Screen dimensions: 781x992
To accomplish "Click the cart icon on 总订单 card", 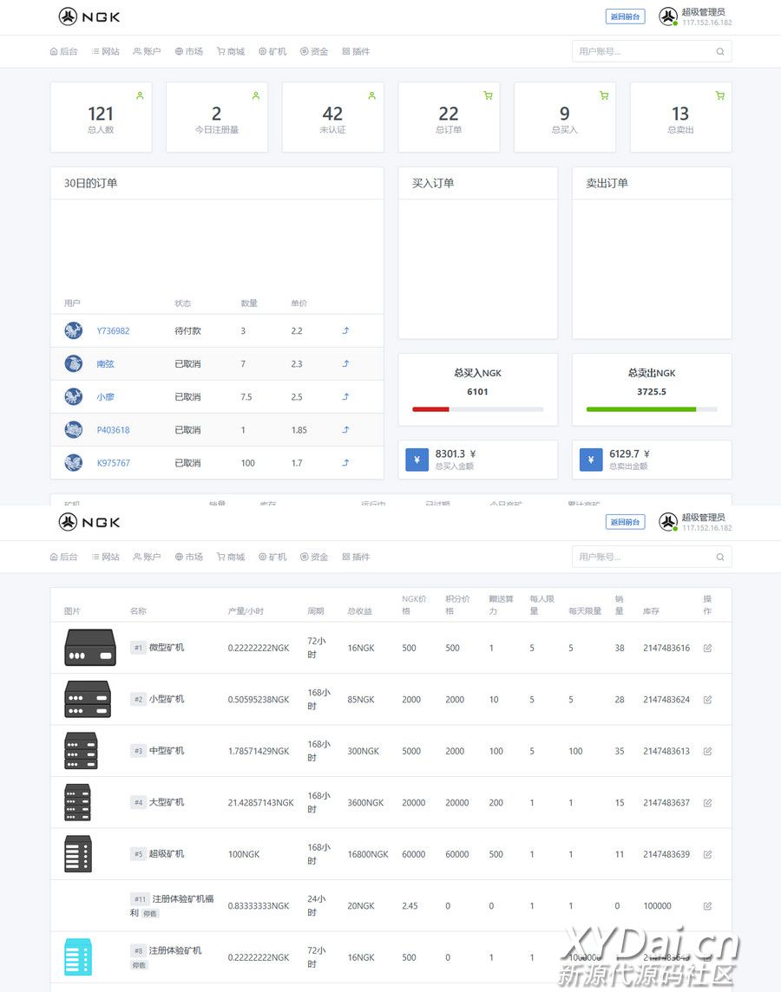I will [x=488, y=95].
